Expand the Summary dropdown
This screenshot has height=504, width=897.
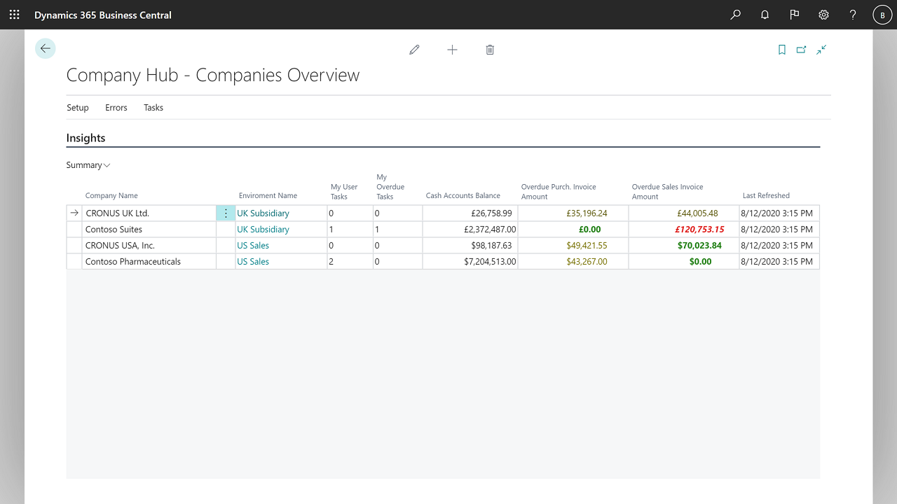pyautogui.click(x=88, y=165)
